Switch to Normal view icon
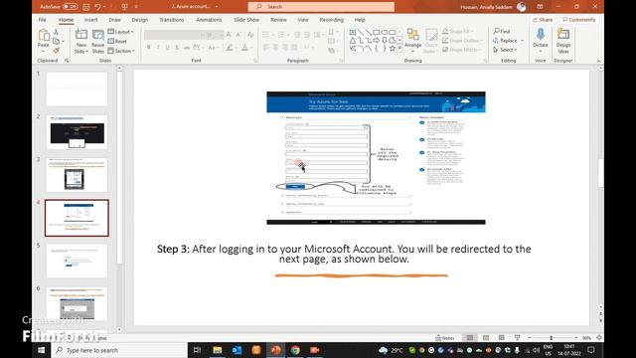The height and width of the screenshot is (358, 636). tap(470, 338)
